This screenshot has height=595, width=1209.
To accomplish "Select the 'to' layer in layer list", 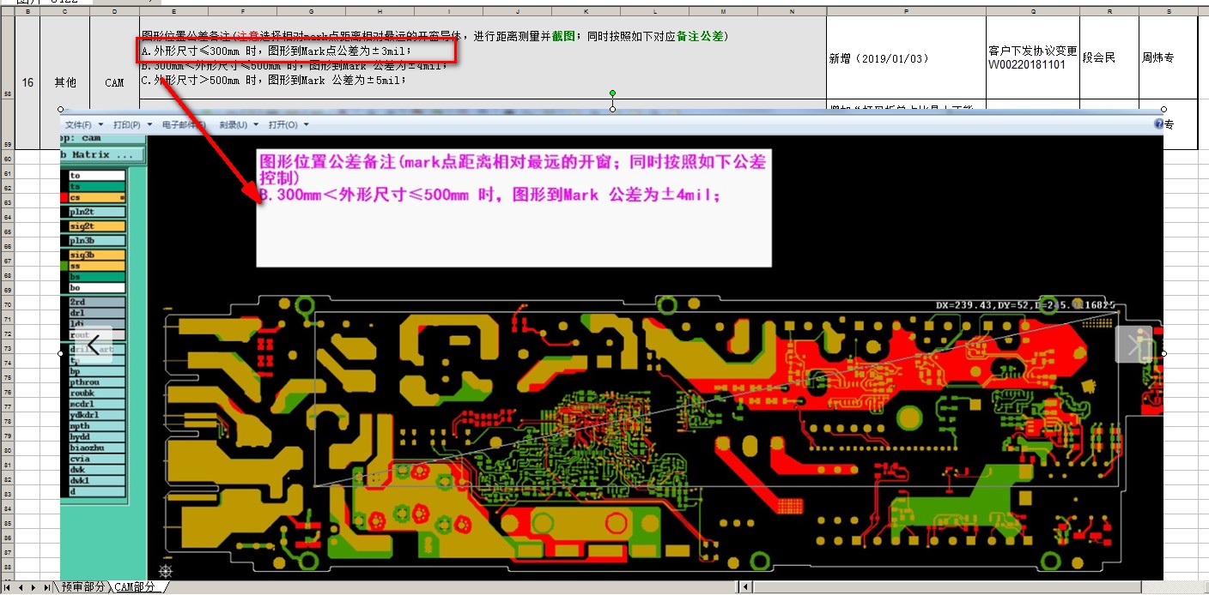I will 97,175.
